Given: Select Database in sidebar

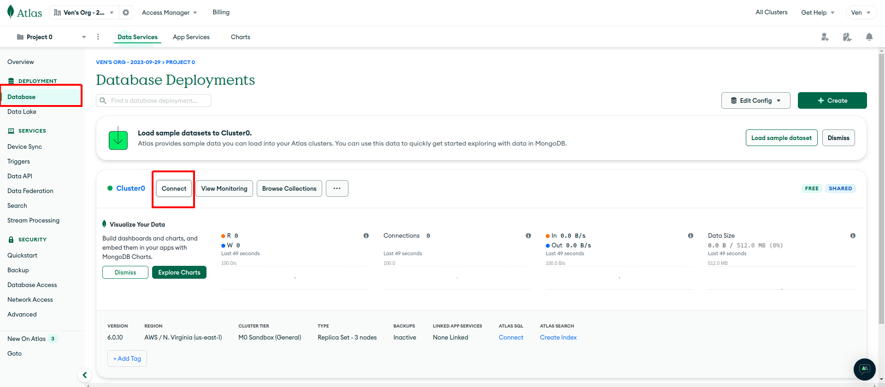Looking at the screenshot, I should 41,97.
